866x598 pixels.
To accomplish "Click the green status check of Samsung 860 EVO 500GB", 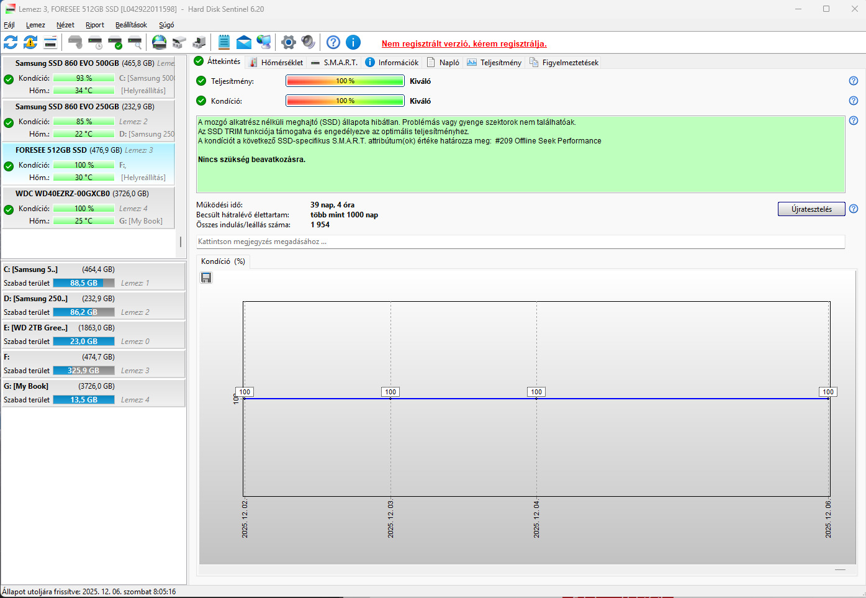I will pyautogui.click(x=9, y=79).
